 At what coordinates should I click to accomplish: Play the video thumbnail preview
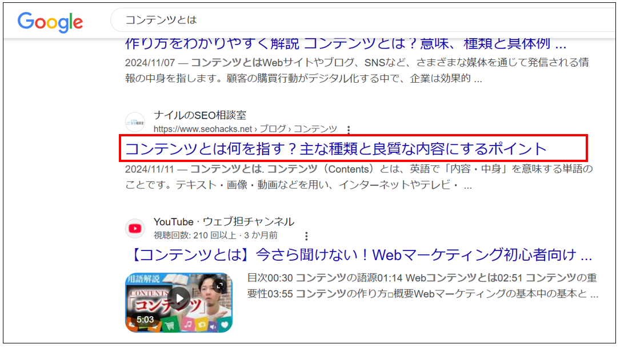(x=179, y=299)
